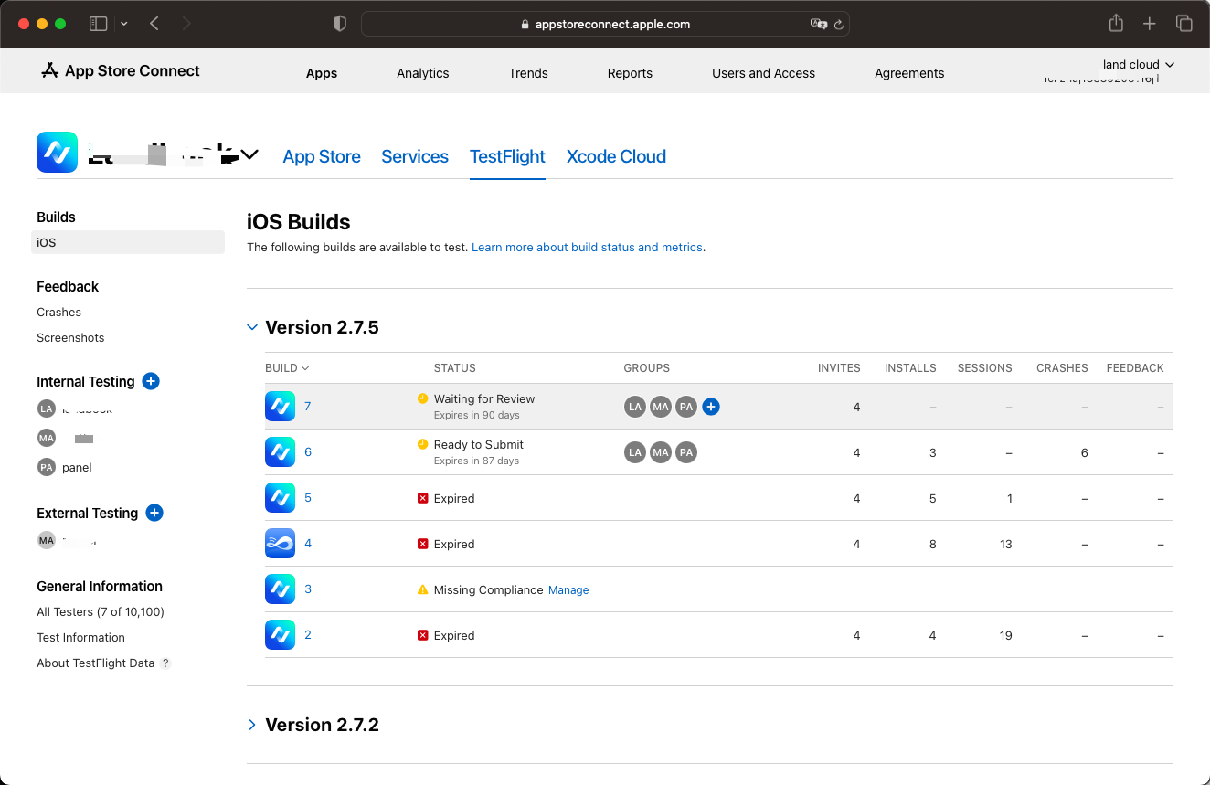Click Ready to Submit status text

click(x=479, y=445)
